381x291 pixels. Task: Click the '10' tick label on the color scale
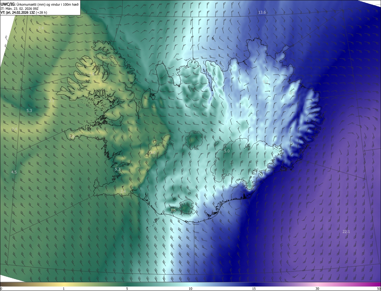[190, 289]
